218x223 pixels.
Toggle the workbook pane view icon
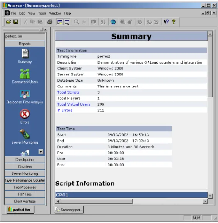click(x=60, y=22)
